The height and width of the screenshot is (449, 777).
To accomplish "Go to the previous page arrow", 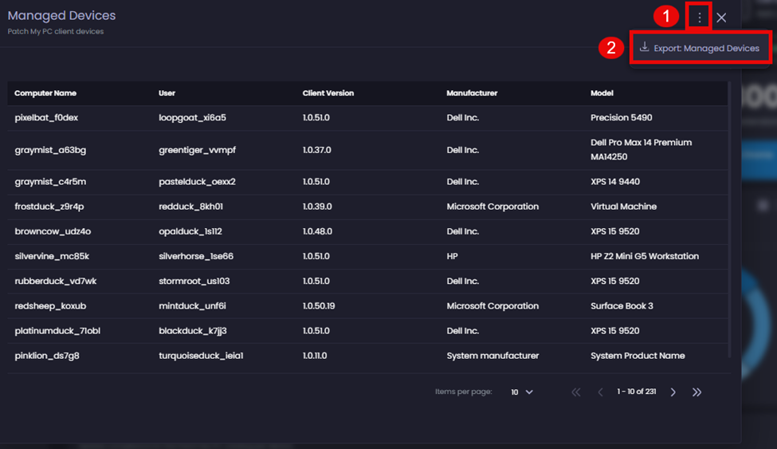I will pos(600,392).
